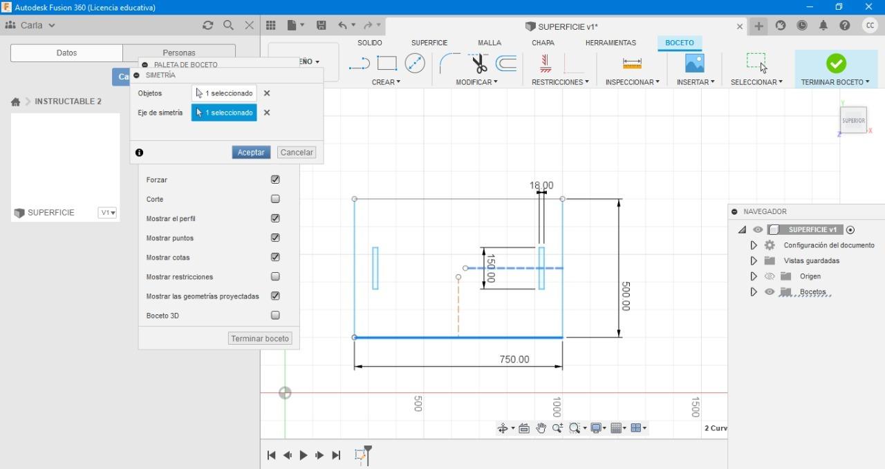The width and height of the screenshot is (885, 469).
Task: Click the CC user avatar
Action: click(870, 26)
